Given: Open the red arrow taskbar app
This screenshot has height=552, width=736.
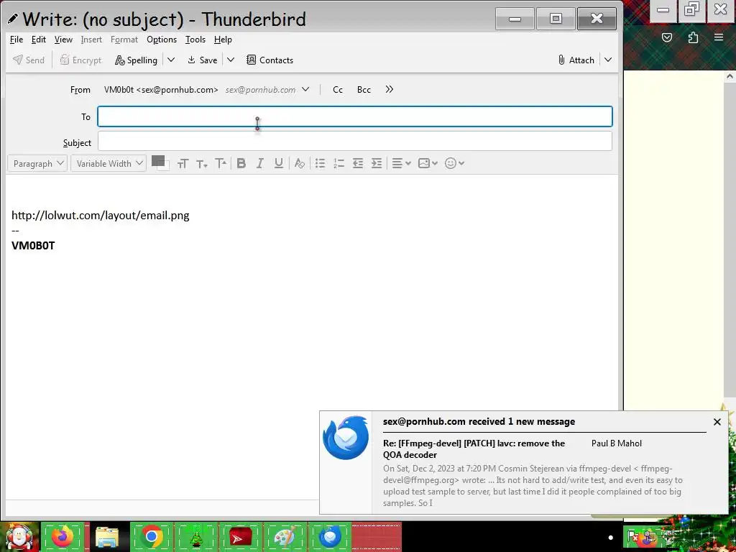Looking at the screenshot, I should click(x=240, y=537).
